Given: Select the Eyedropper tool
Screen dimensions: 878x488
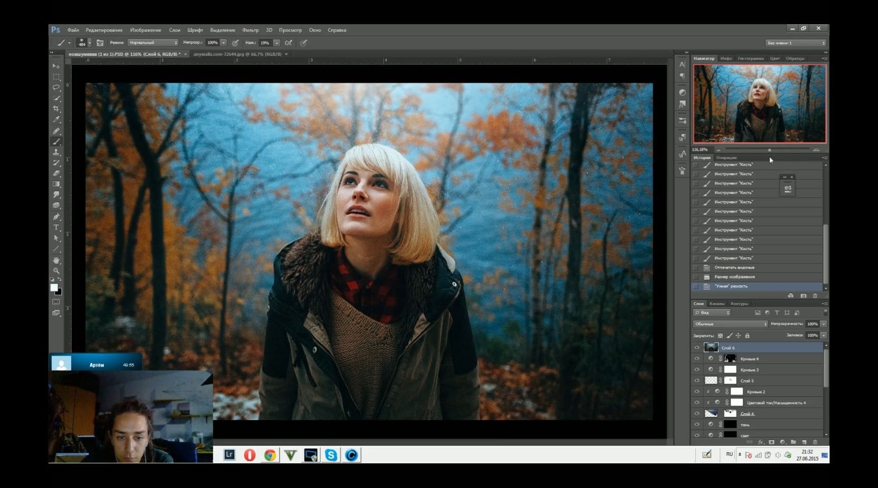Looking at the screenshot, I should click(56, 120).
